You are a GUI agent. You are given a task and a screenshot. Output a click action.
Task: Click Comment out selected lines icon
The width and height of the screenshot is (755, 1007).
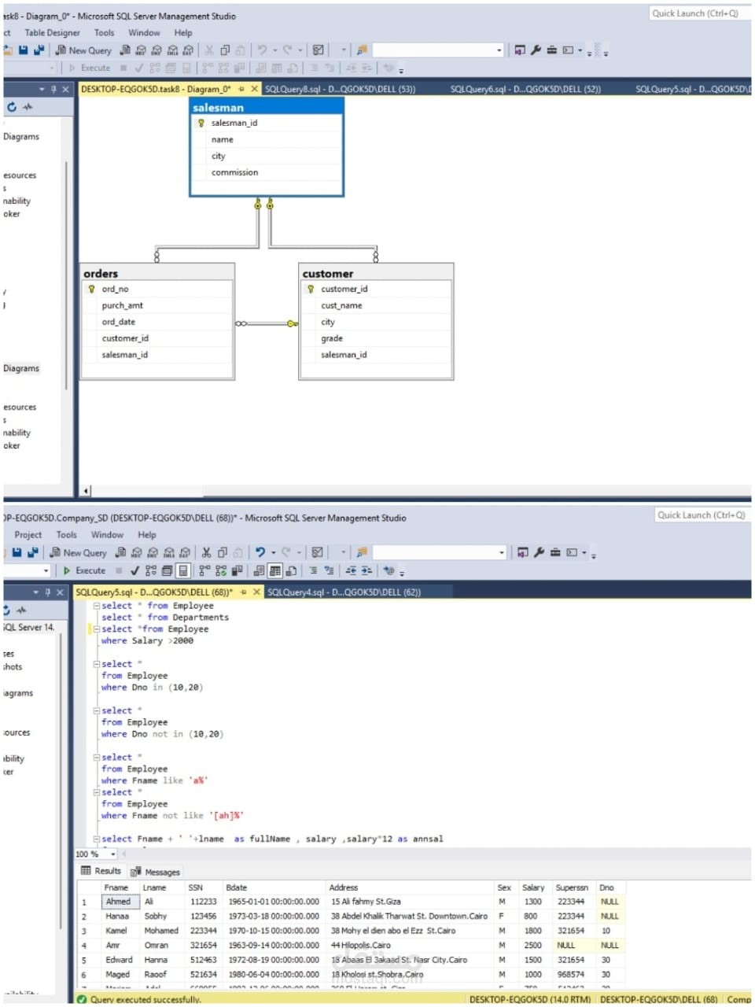point(313,570)
